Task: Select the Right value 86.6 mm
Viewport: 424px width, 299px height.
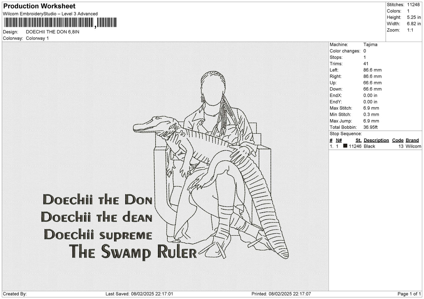Action: tap(372, 77)
